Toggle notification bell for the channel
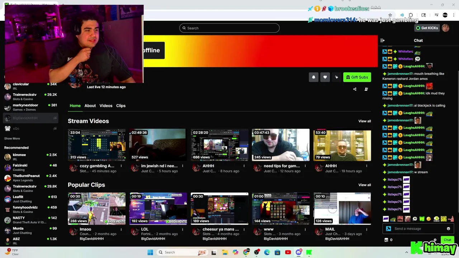 point(313,77)
